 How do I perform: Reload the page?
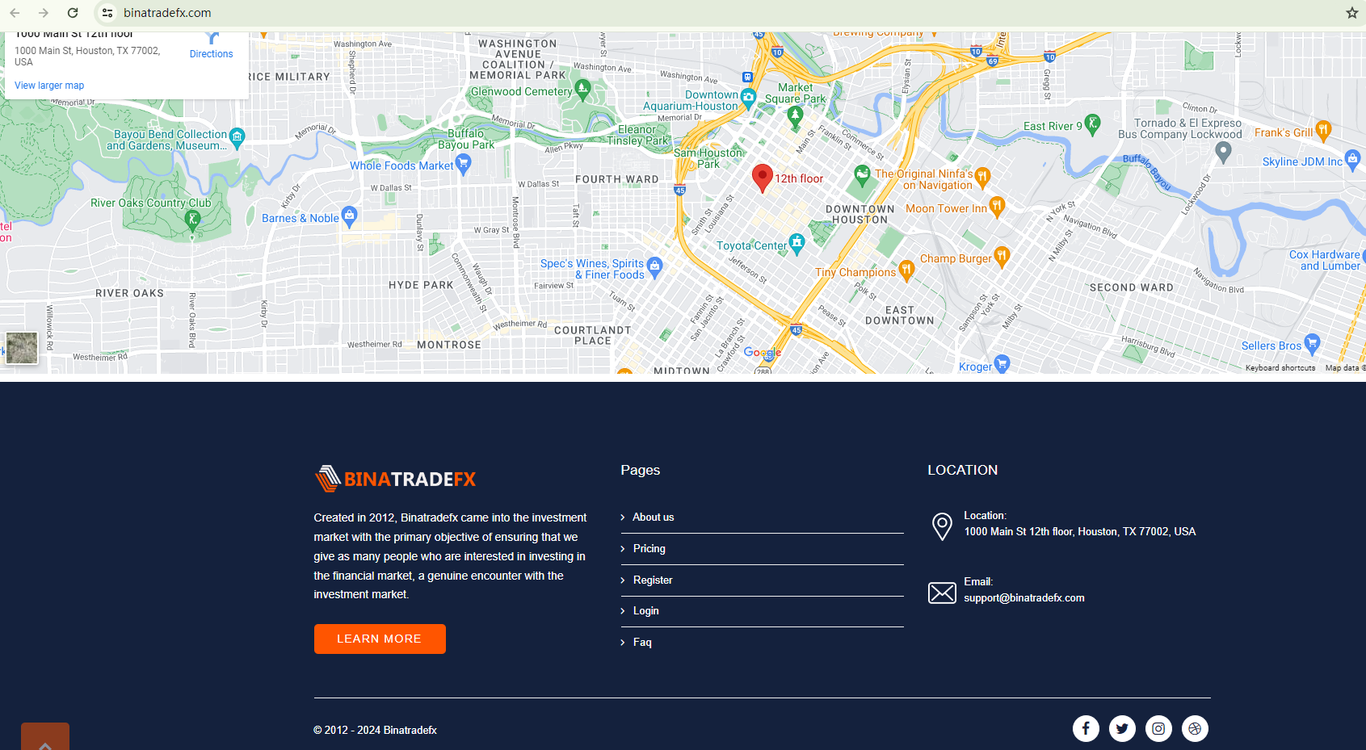click(73, 13)
